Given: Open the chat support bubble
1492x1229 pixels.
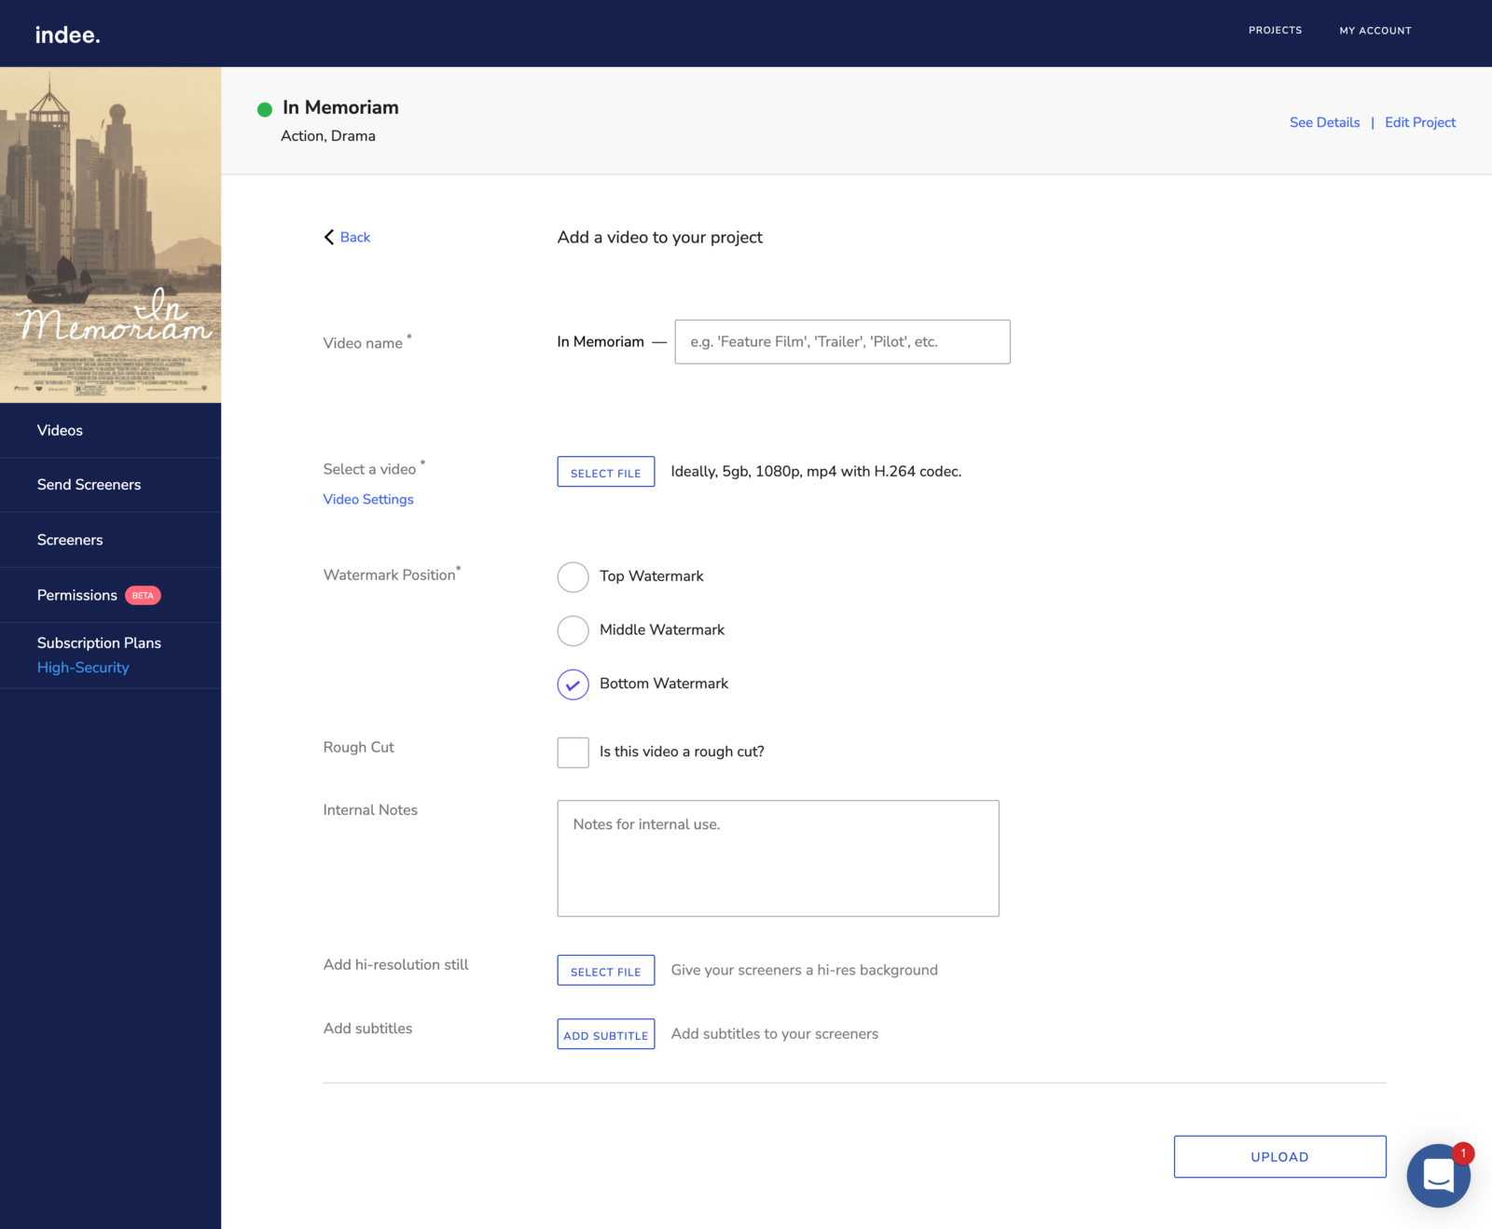Looking at the screenshot, I should tap(1438, 1175).
